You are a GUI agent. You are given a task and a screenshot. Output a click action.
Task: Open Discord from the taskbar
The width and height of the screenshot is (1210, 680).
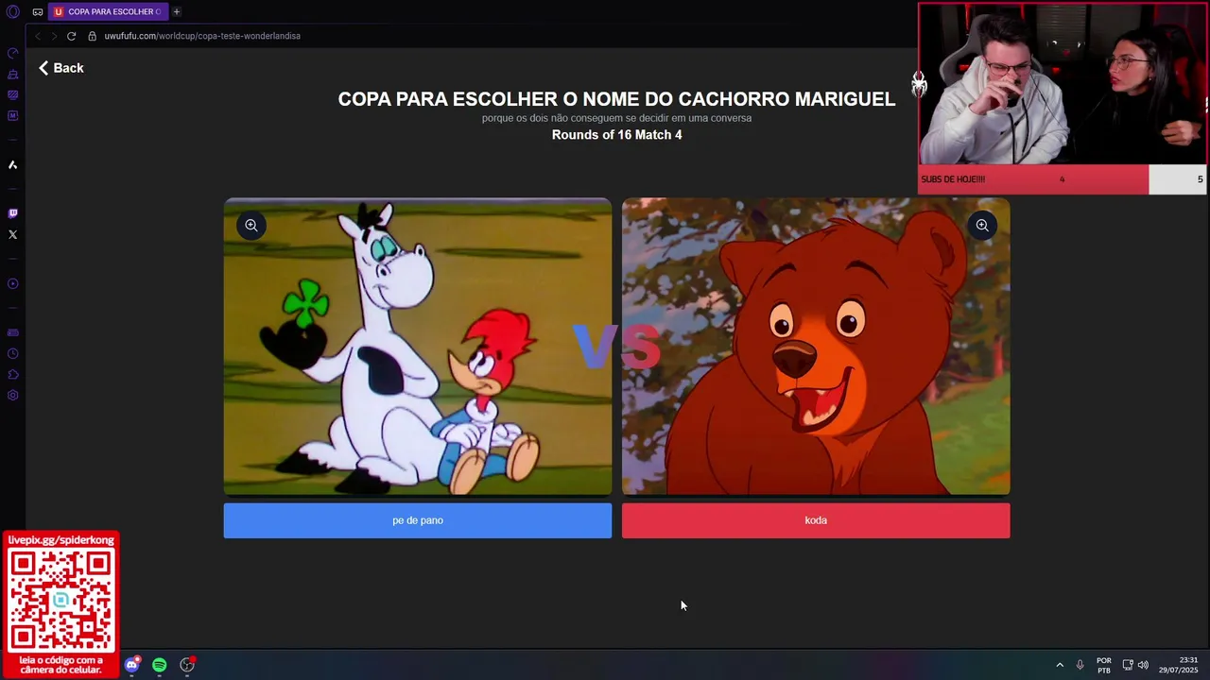click(x=132, y=665)
